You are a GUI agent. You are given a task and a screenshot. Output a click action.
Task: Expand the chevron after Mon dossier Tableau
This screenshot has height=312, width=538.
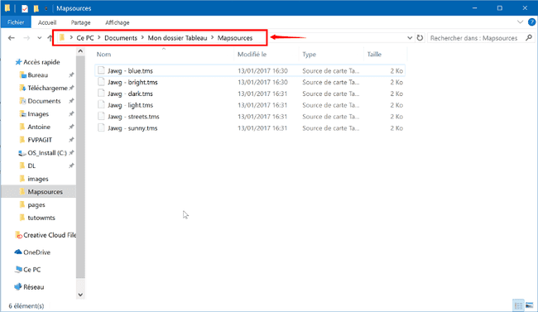coord(213,38)
